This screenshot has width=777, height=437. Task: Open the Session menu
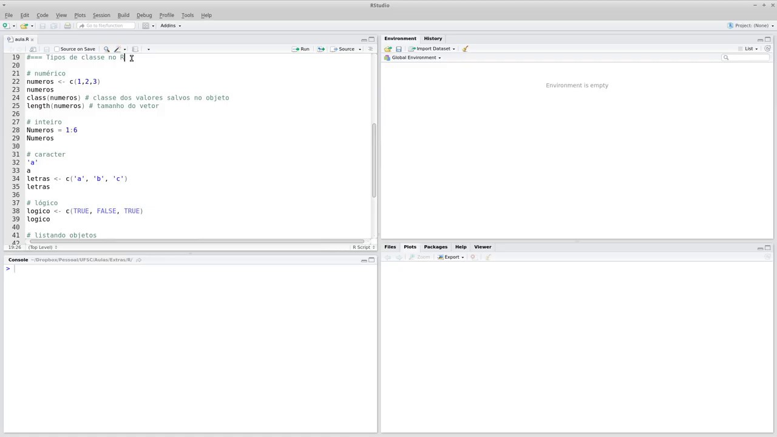[x=101, y=15]
